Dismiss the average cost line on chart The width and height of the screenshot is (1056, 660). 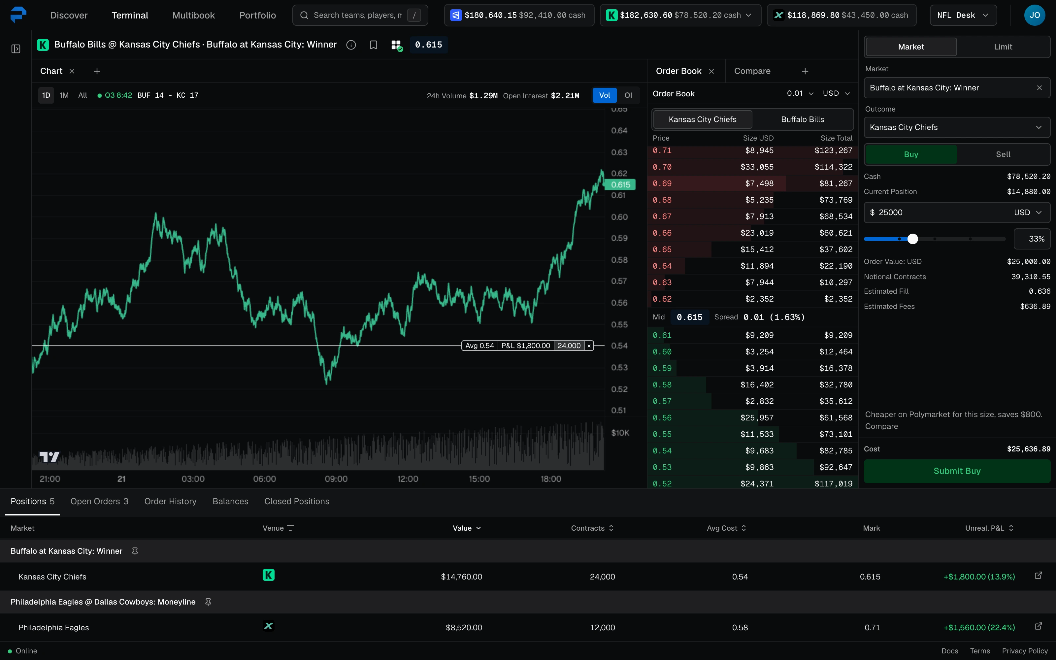[589, 346]
